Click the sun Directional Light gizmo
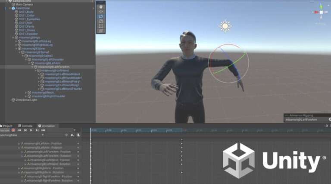331x184 pixels. (x=225, y=26)
